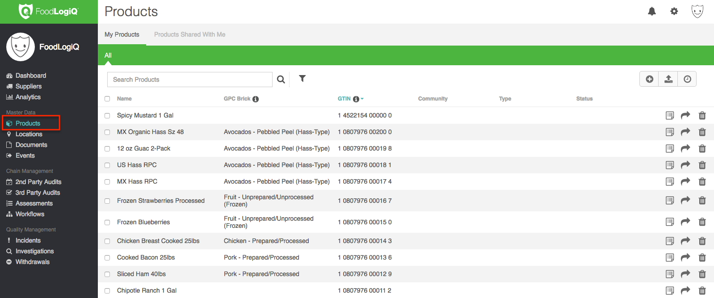Sort by the GTIN column dropdown arrow

(362, 99)
